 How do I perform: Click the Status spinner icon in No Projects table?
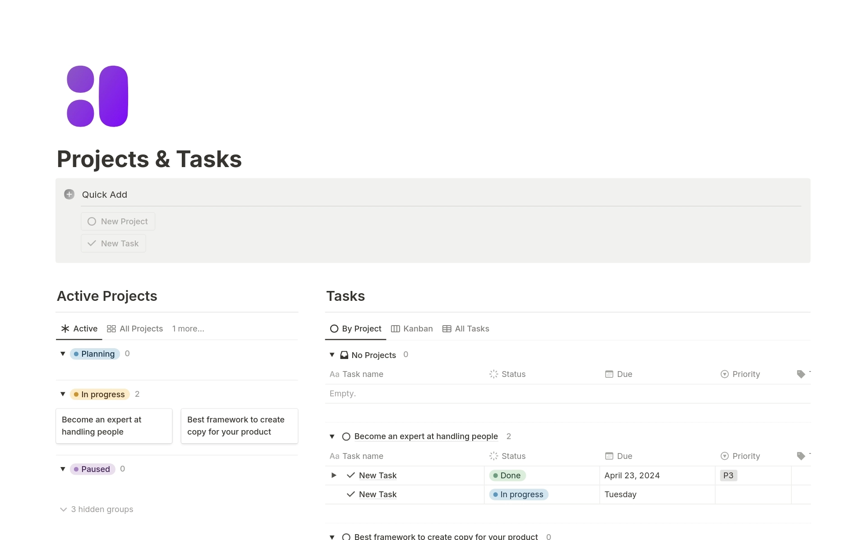[494, 374]
